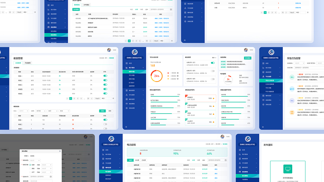Click the 学生管理 person icon in center dashboard sidebar
324x182 pixels.
click(x=127, y=95)
